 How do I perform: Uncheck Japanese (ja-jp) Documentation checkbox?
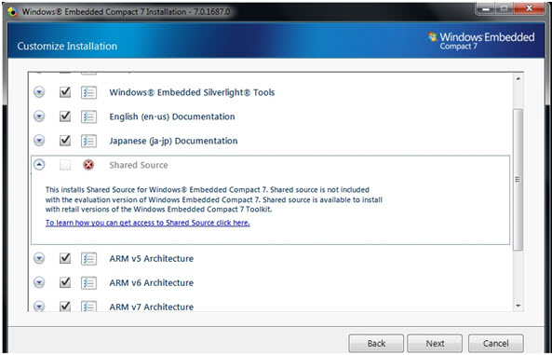pyautogui.click(x=65, y=141)
